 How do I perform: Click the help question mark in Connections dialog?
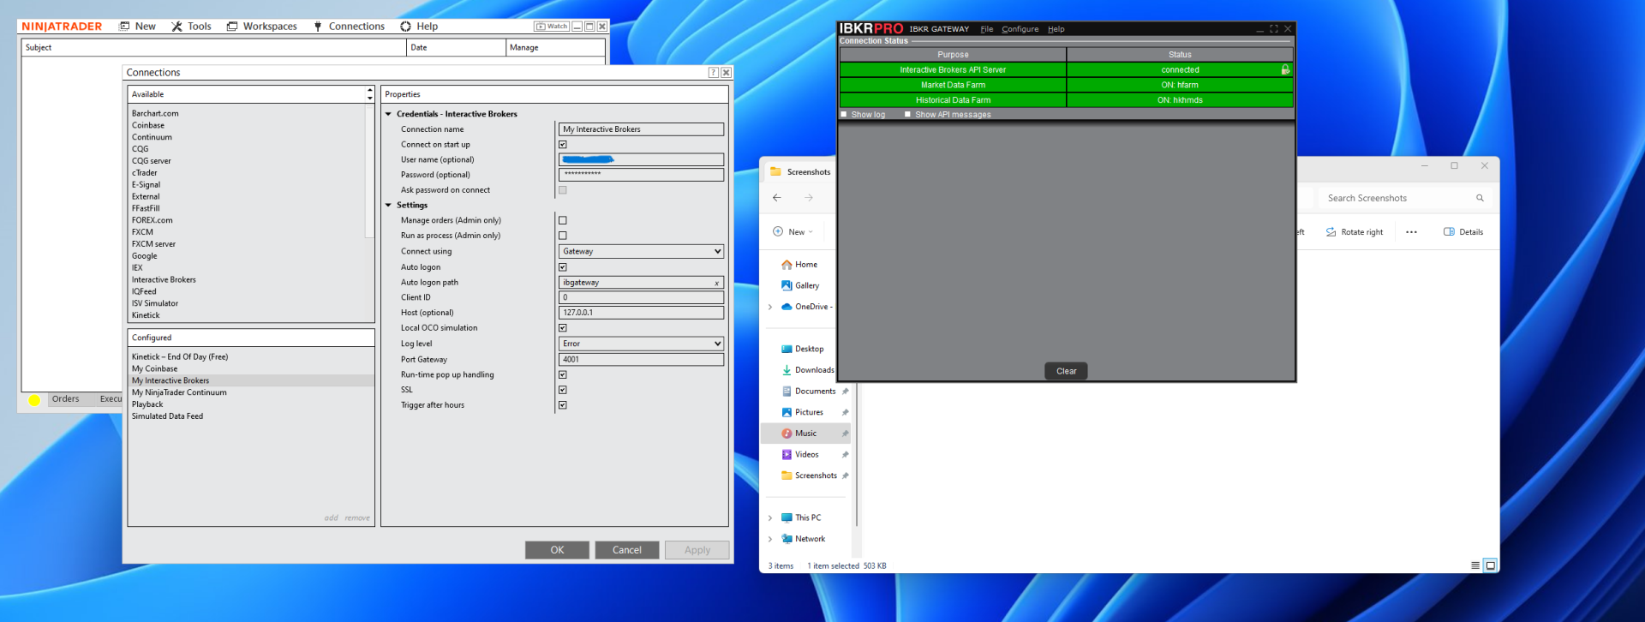tap(713, 73)
